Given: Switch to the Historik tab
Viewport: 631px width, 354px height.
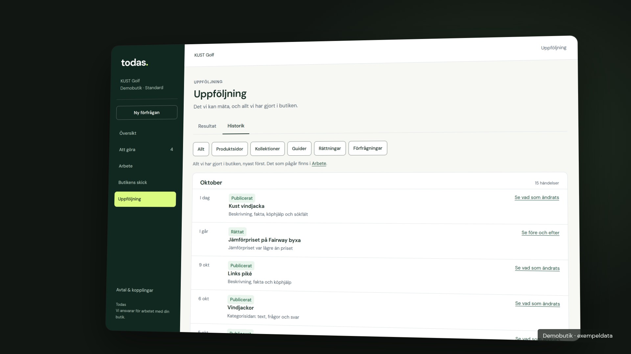Looking at the screenshot, I should point(236,126).
